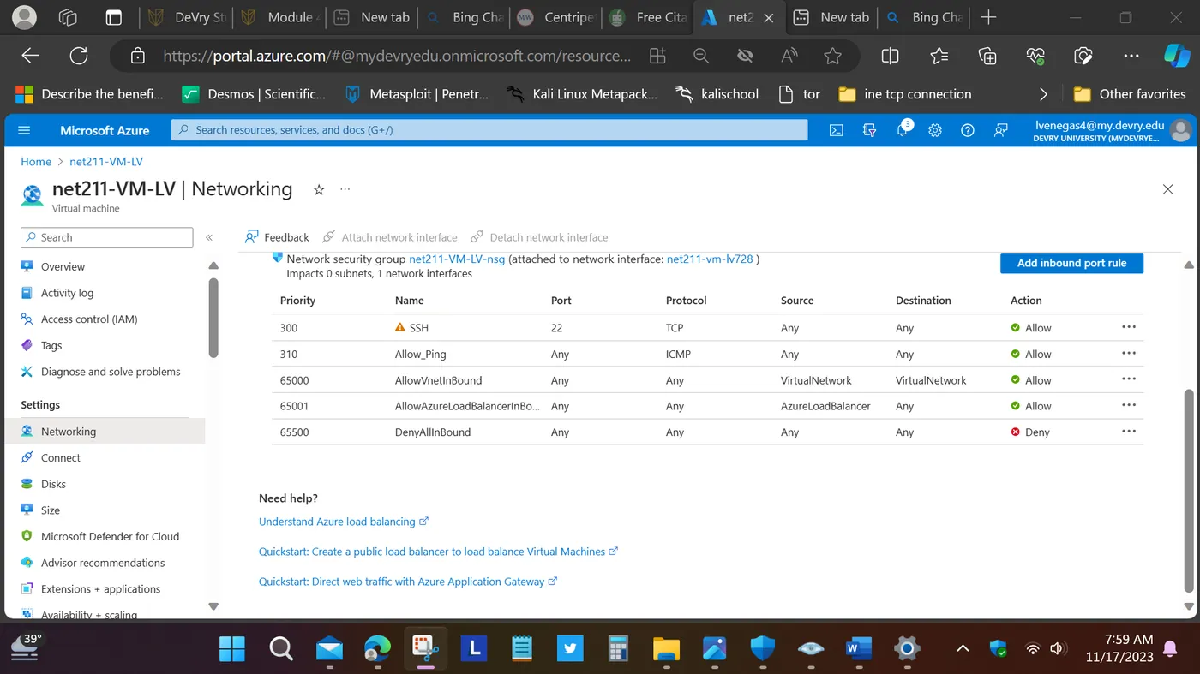
Task: Switch to Free Citation browser tab
Action: (x=647, y=17)
